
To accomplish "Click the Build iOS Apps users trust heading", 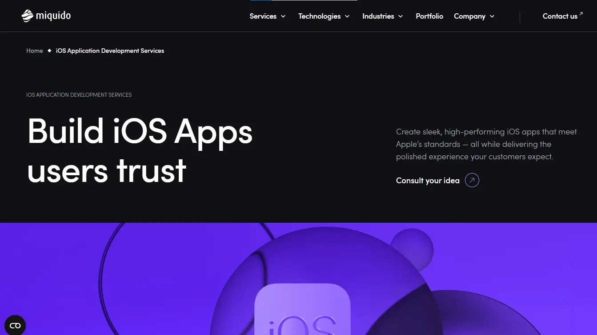I will tap(140, 150).
